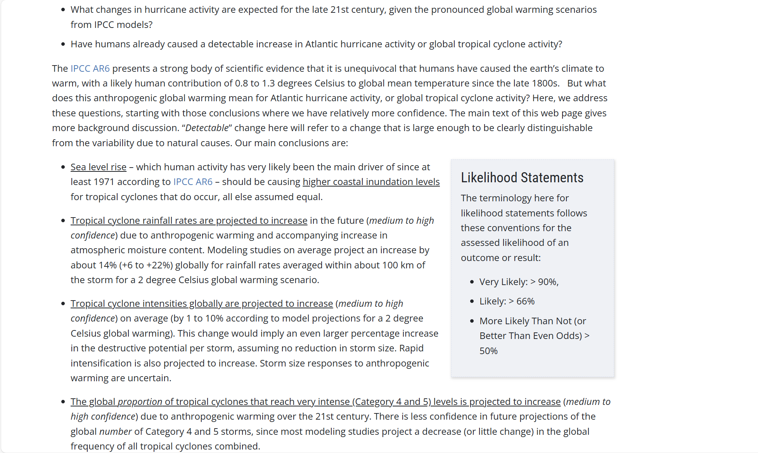The image size is (758, 453).
Task: Click the question about detectable Atlantic hurricane increase
Action: coord(316,44)
